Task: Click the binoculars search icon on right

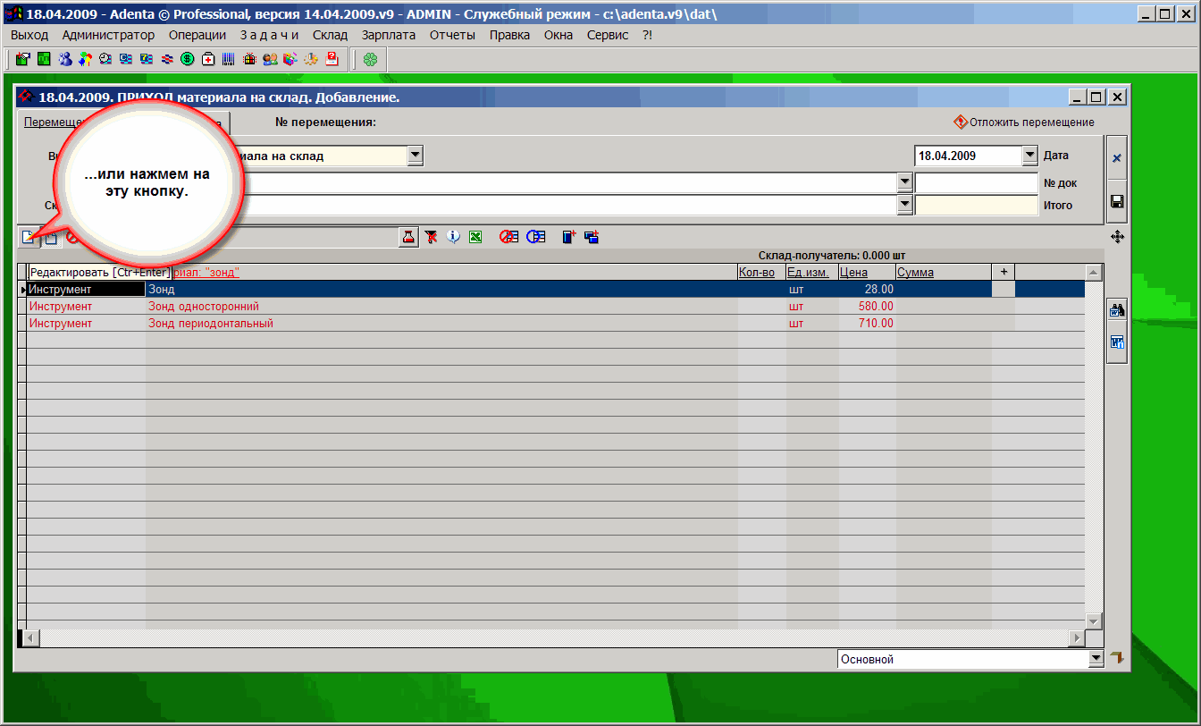Action: (1117, 311)
